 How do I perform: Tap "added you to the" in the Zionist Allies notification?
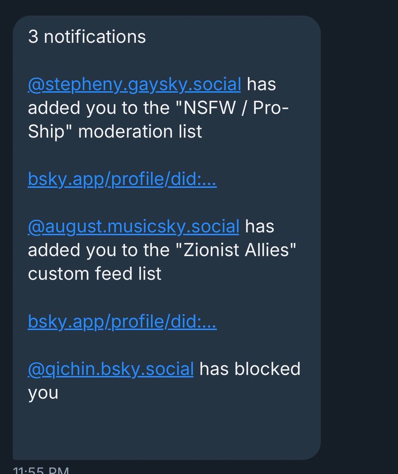point(99,250)
